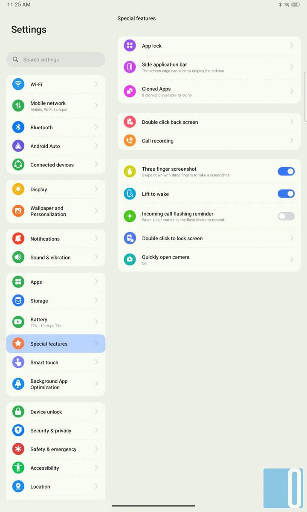Screen dimensions: 307x512
Task: Open Double click back screen chevron arrow
Action: pos(292,122)
